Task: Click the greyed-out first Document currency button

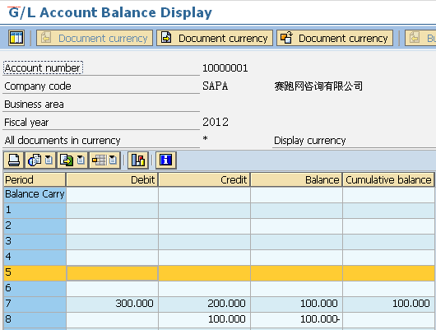Action: coord(95,38)
